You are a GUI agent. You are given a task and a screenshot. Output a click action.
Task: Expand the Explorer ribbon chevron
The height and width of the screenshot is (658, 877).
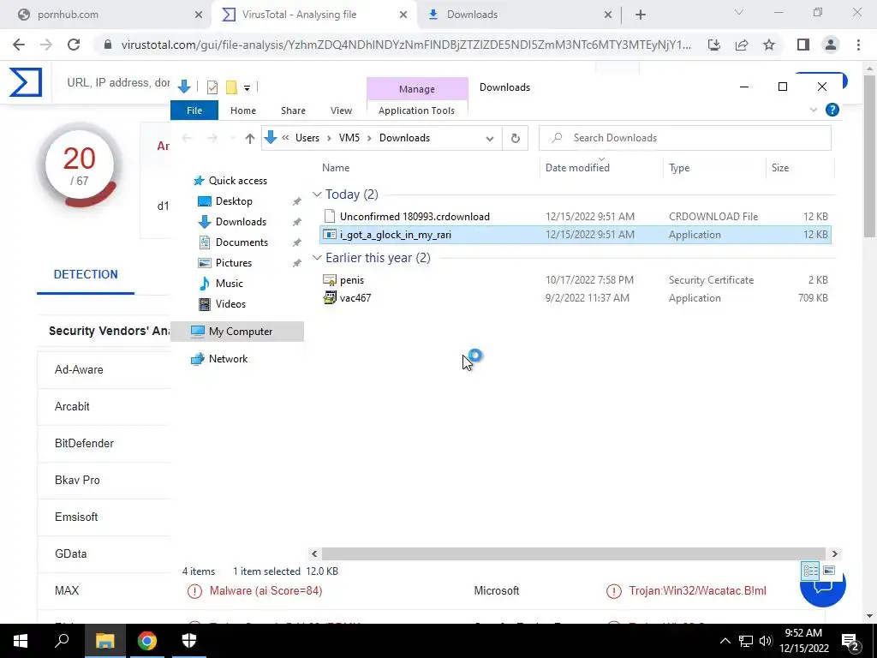click(x=814, y=111)
